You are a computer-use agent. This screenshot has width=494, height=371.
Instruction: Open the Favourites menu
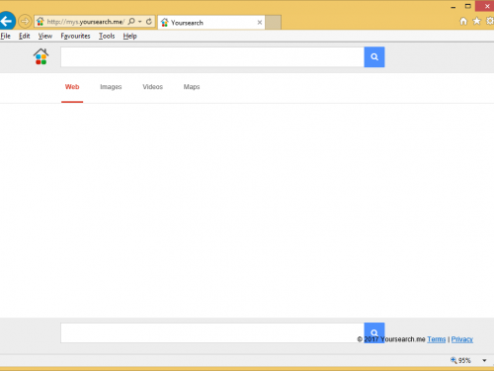pos(75,36)
